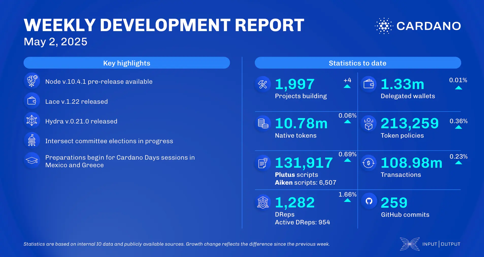This screenshot has height=257, width=484.
Task: Toggle the +4 growth arrow for Projects building
Action: tap(348, 86)
